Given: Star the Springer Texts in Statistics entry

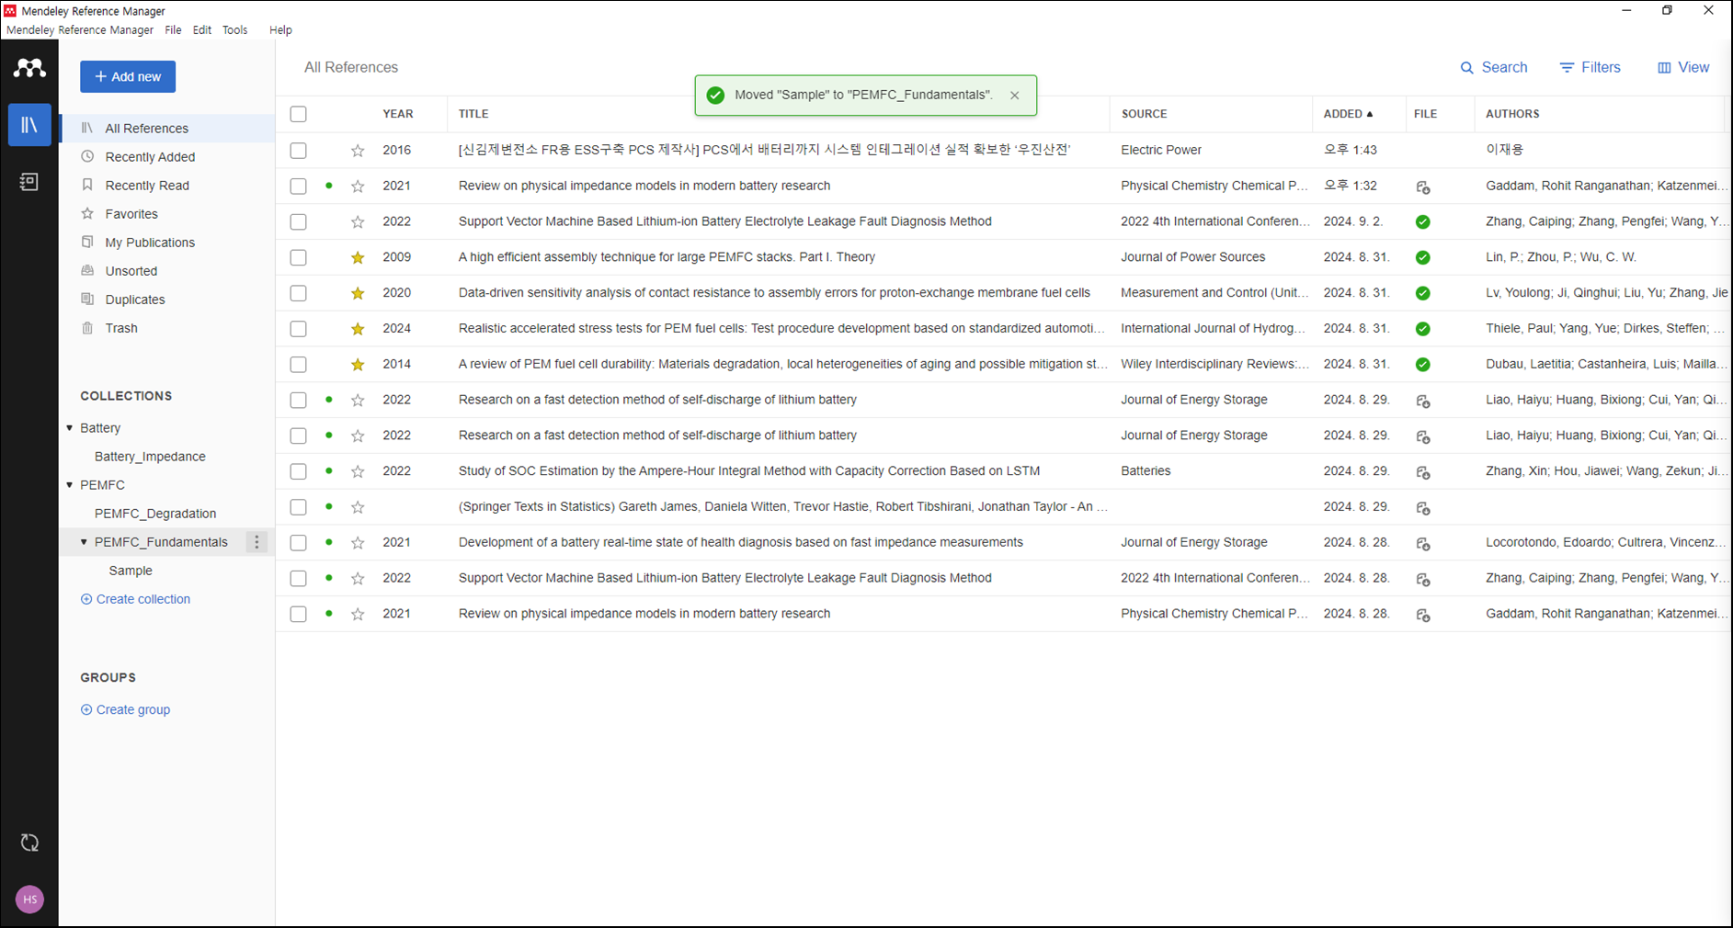Looking at the screenshot, I should tap(358, 507).
